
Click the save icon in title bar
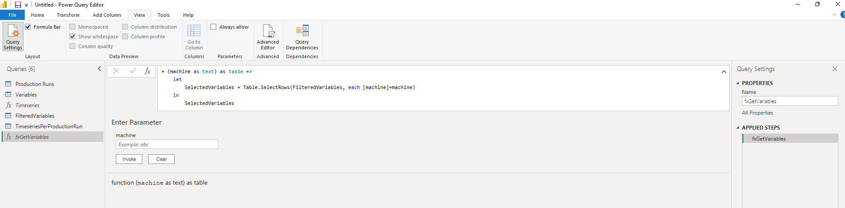[18, 5]
